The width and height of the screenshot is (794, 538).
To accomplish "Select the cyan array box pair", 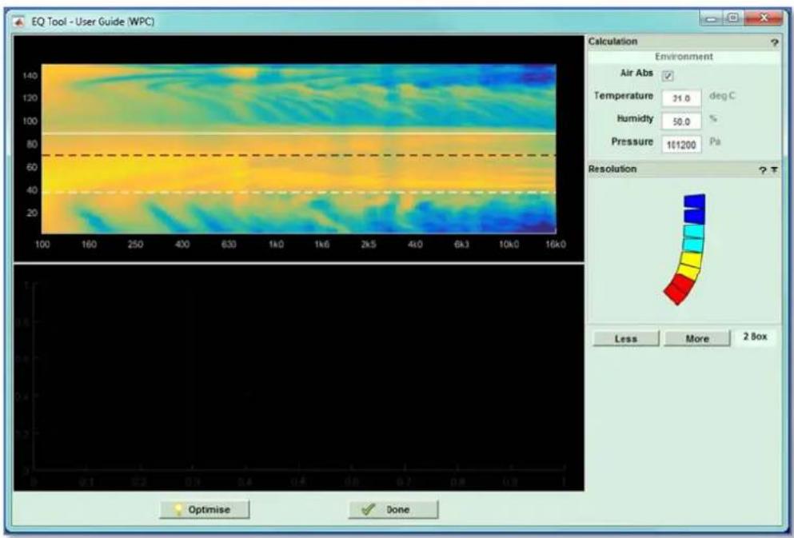I will click(x=693, y=238).
